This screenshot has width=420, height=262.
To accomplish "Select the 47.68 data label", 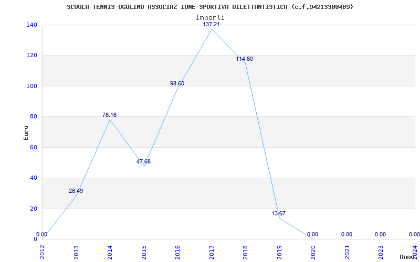I will (x=143, y=161).
